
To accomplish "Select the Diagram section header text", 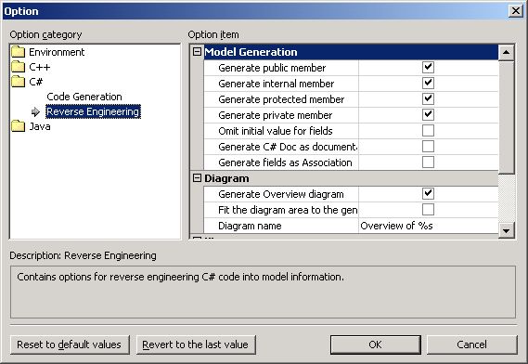I will [226, 178].
